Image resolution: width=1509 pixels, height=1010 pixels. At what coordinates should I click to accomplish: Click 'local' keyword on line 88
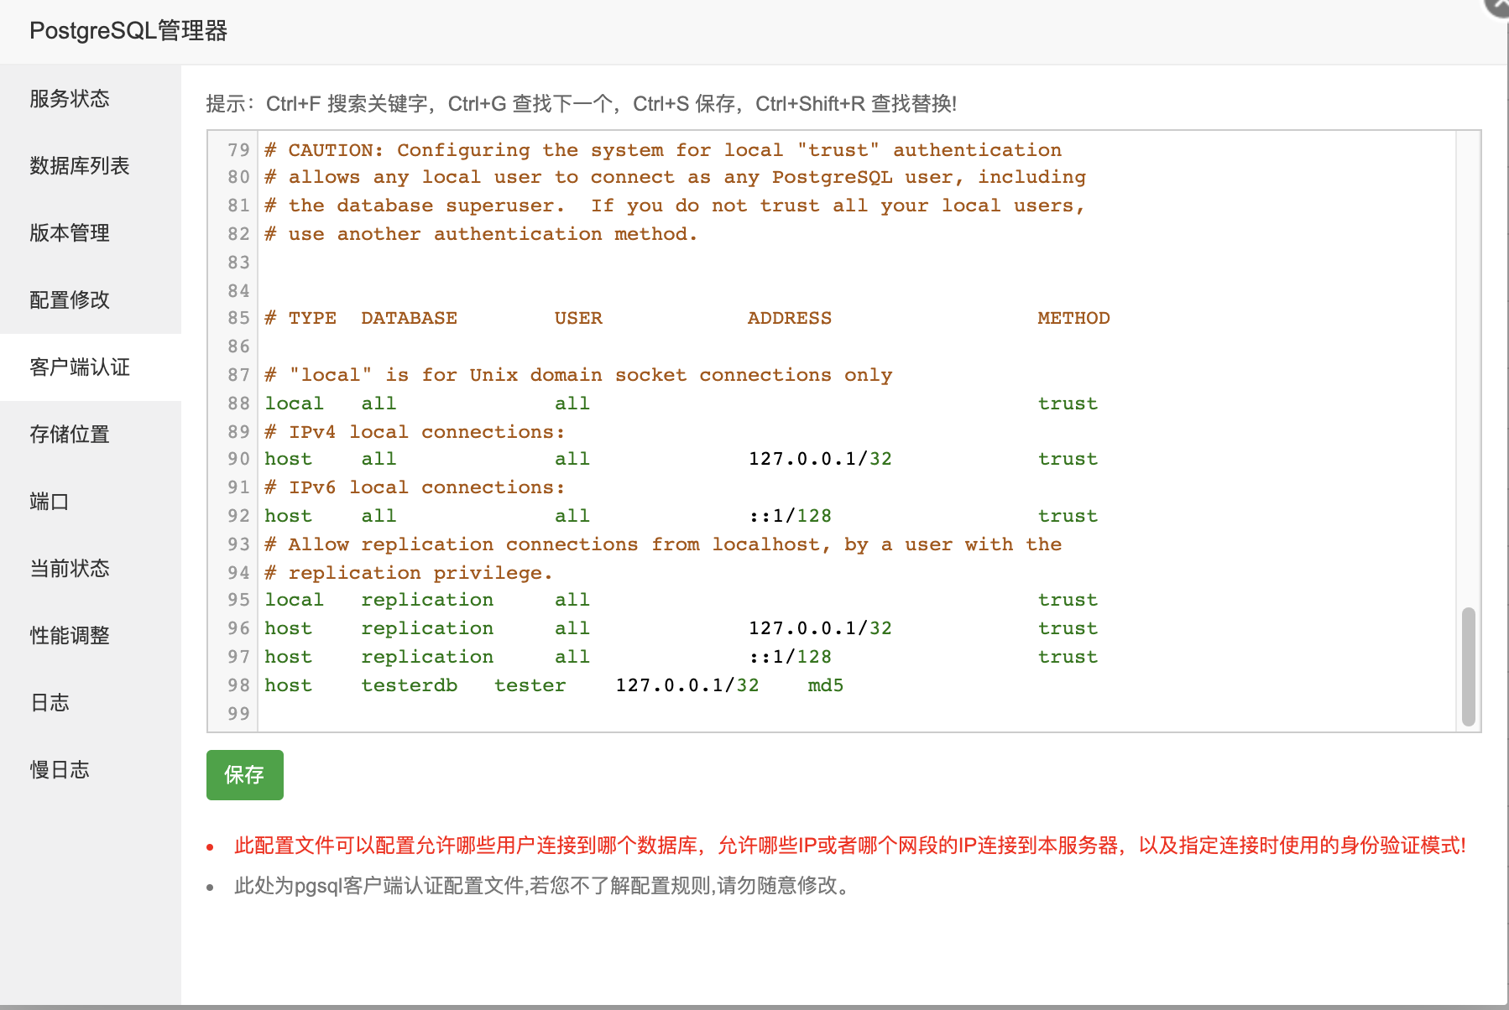pos(294,403)
